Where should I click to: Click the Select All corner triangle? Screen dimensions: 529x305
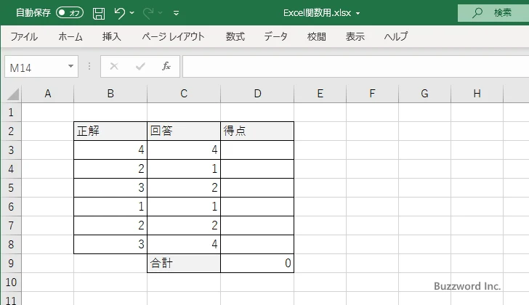[12, 94]
